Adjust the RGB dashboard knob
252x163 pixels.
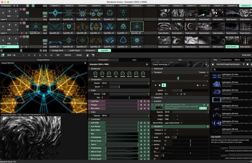95,73
